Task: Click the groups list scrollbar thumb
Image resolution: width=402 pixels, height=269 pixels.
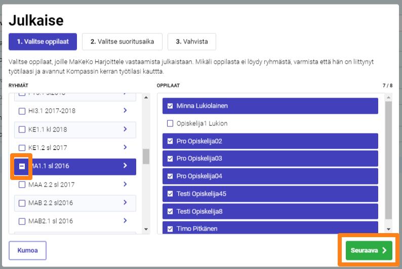Action: pos(146,156)
